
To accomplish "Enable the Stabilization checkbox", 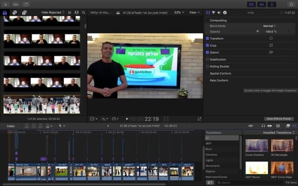I will click(207, 59).
